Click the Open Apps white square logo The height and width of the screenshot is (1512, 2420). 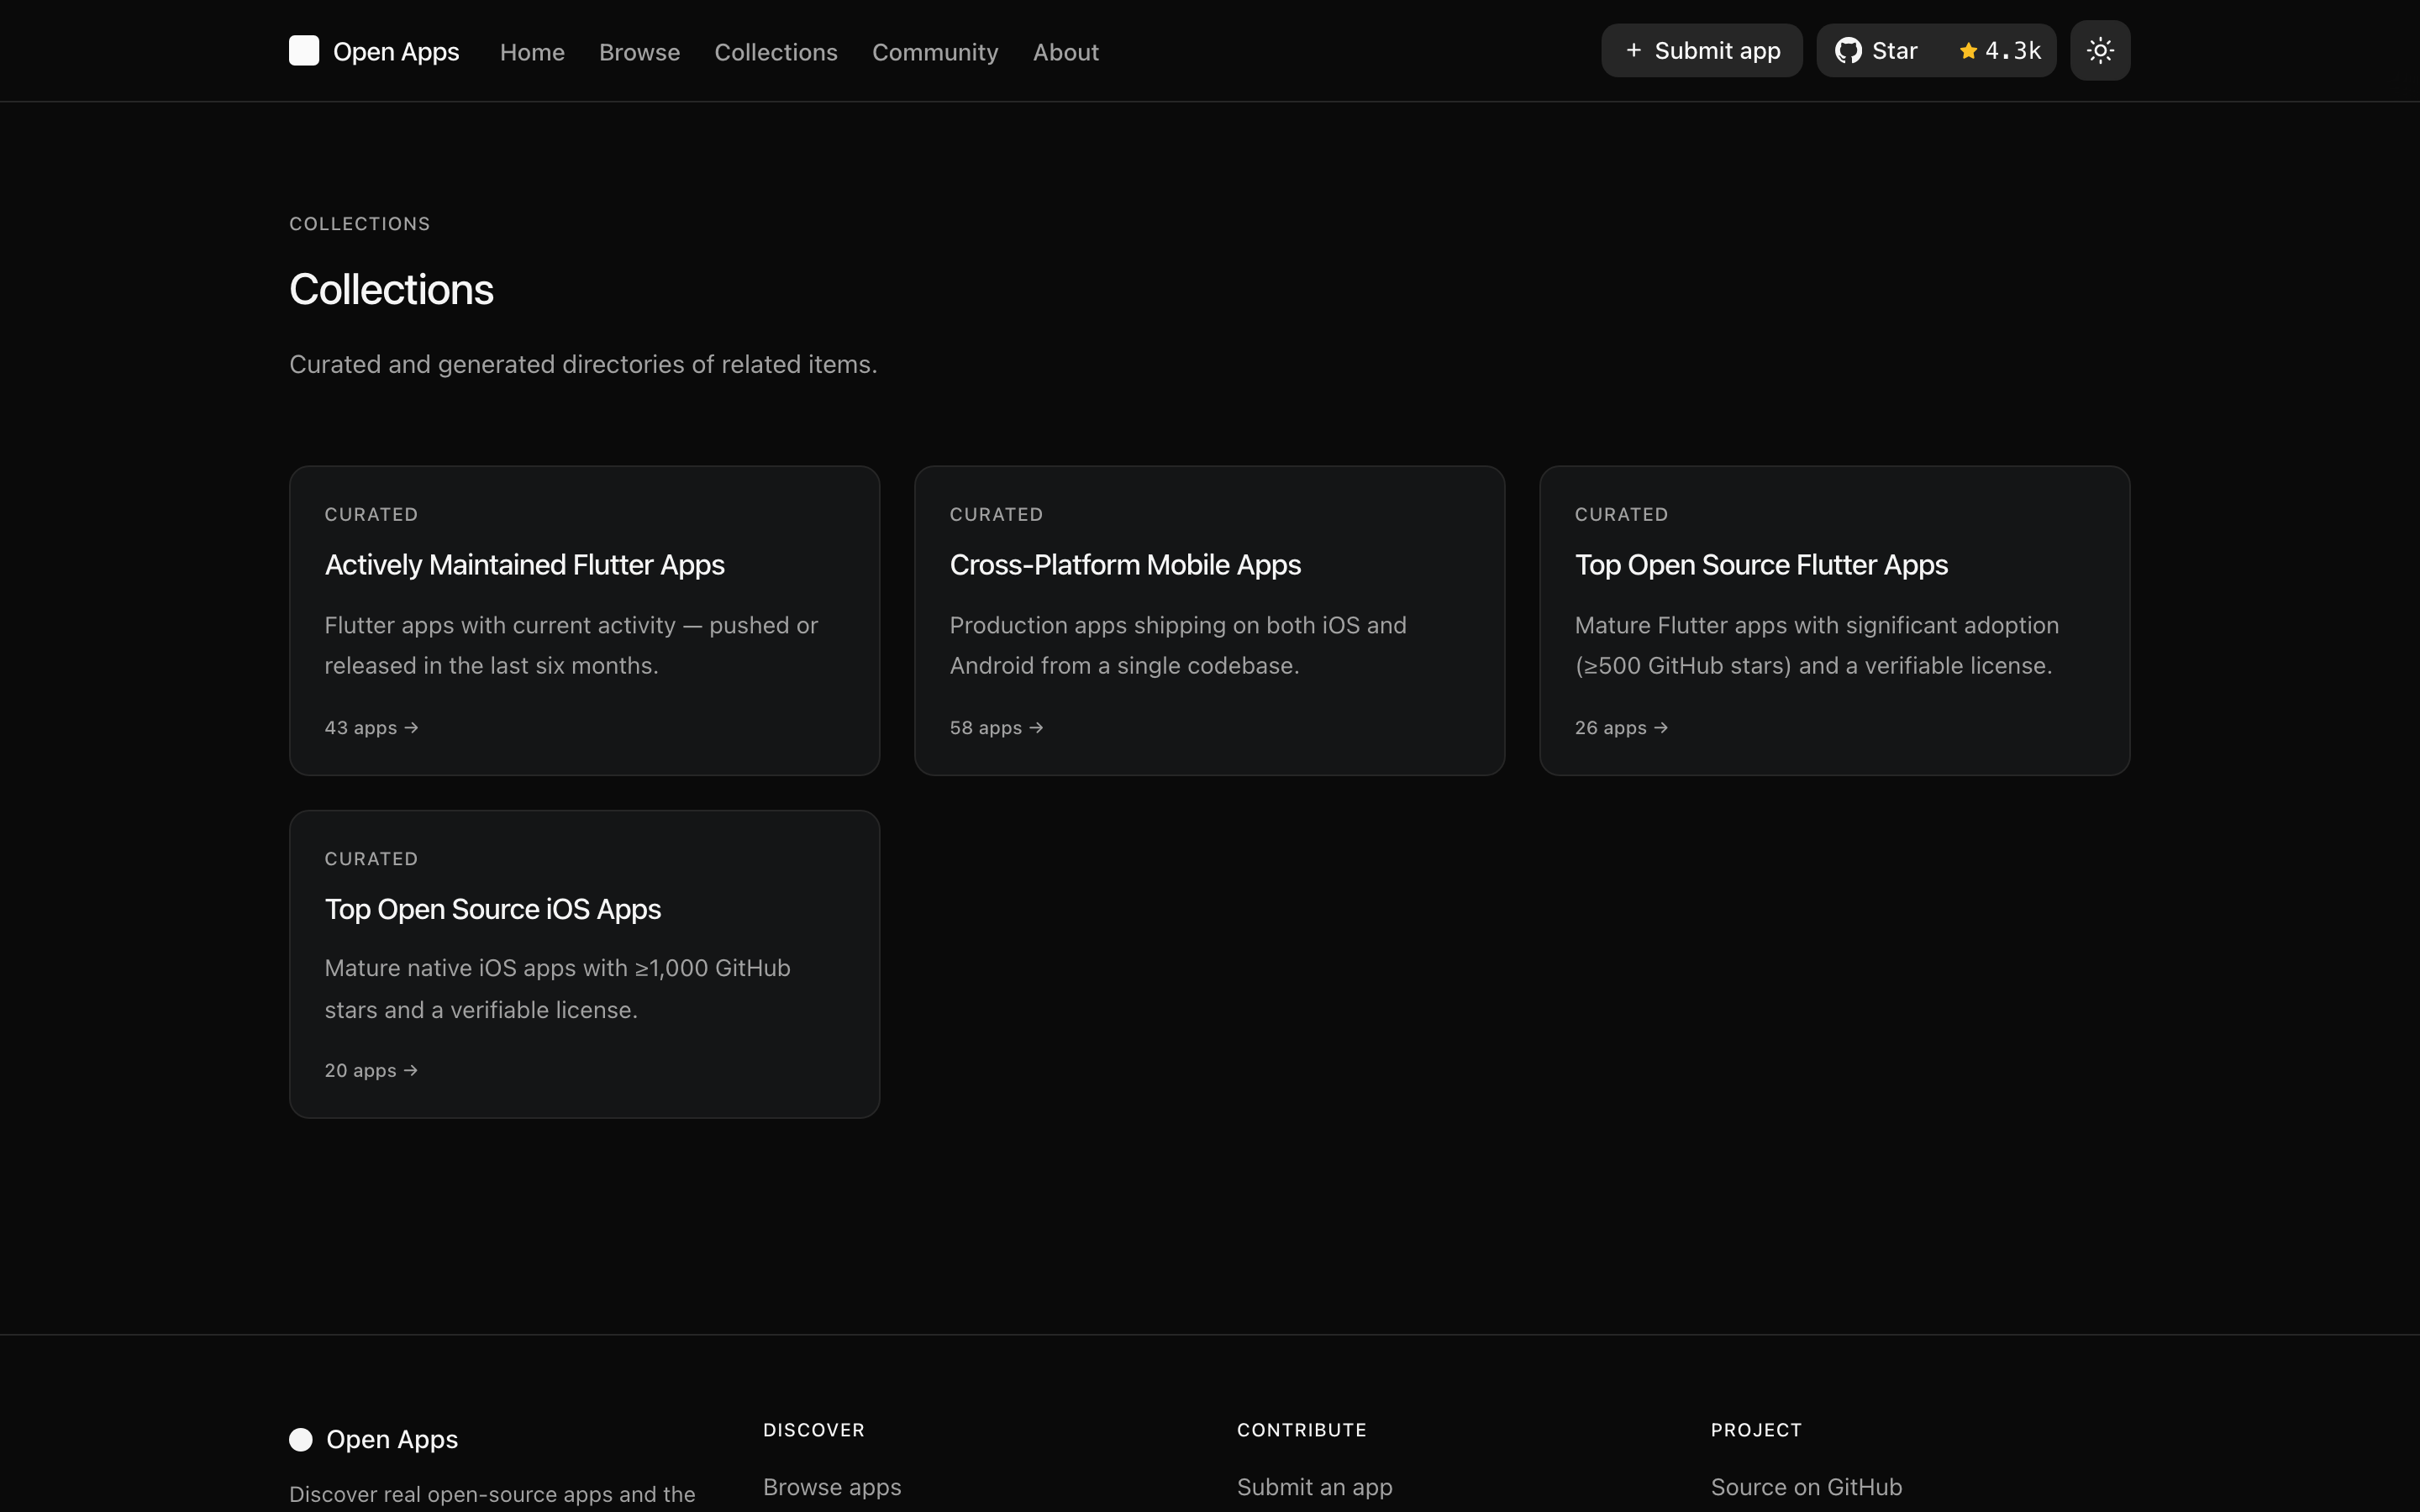(x=304, y=51)
